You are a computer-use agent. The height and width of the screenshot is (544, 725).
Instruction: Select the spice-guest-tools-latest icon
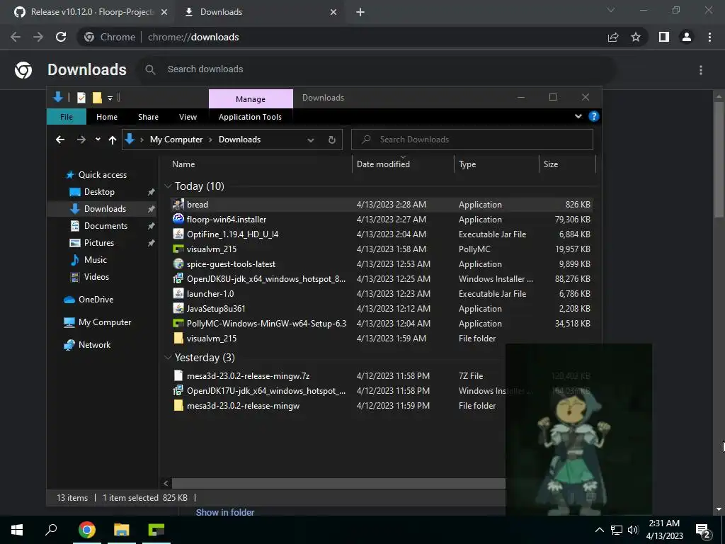(x=178, y=263)
